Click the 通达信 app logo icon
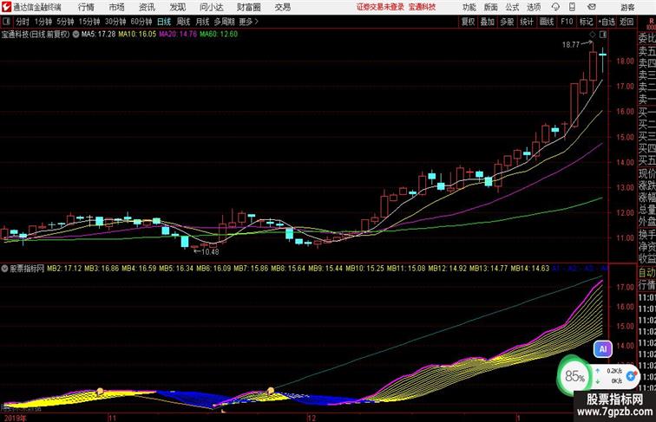The image size is (656, 422). coord(6,7)
